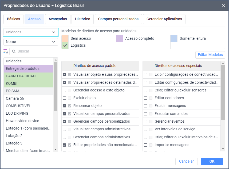Close the user properties dialog
The height and width of the screenshot is (169, 229).
tap(223, 5)
